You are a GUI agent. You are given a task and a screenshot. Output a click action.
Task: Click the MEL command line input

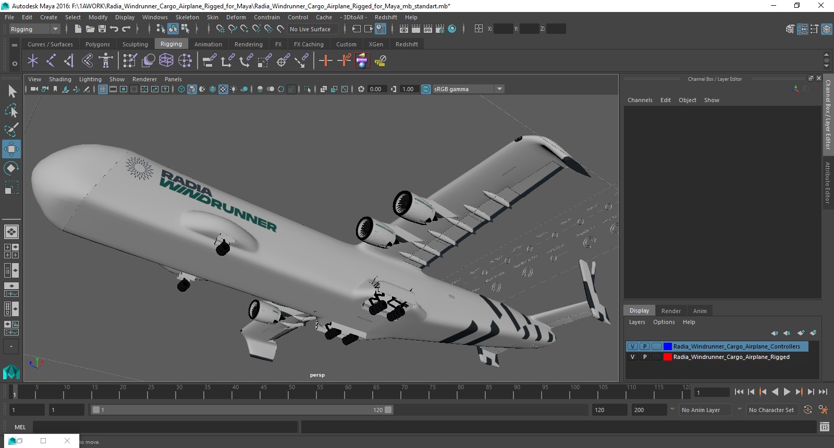(x=165, y=427)
